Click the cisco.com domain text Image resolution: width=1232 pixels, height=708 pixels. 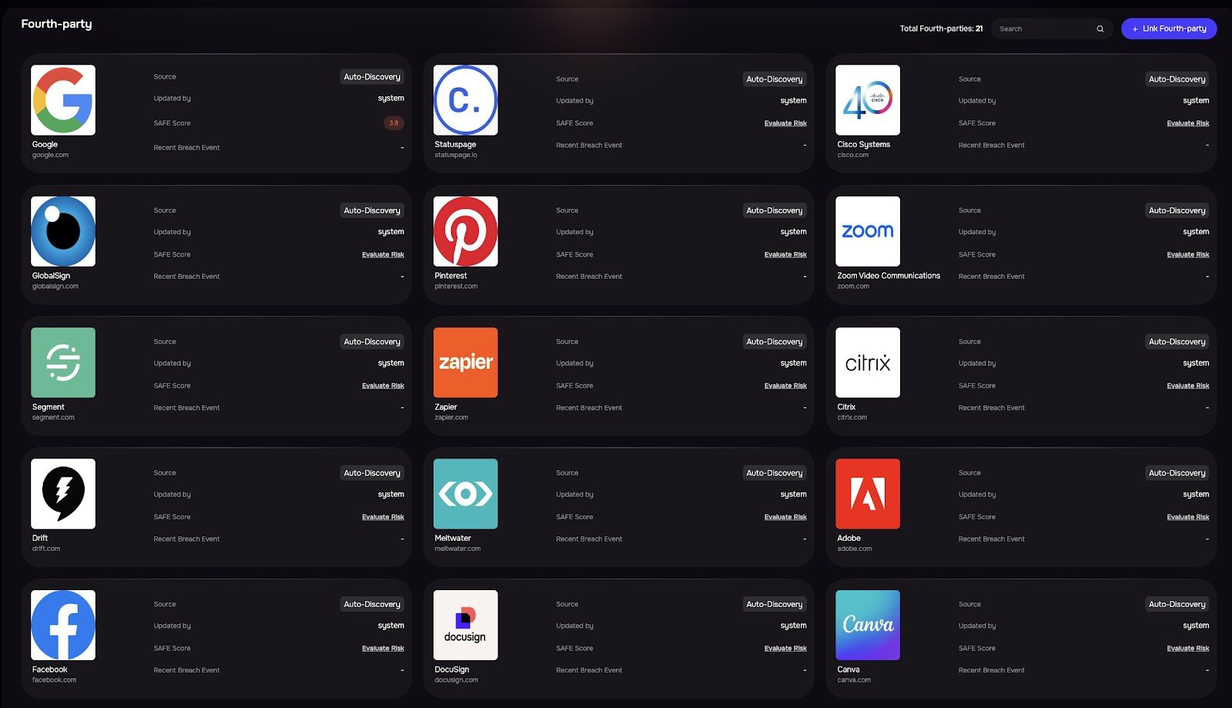click(x=852, y=155)
